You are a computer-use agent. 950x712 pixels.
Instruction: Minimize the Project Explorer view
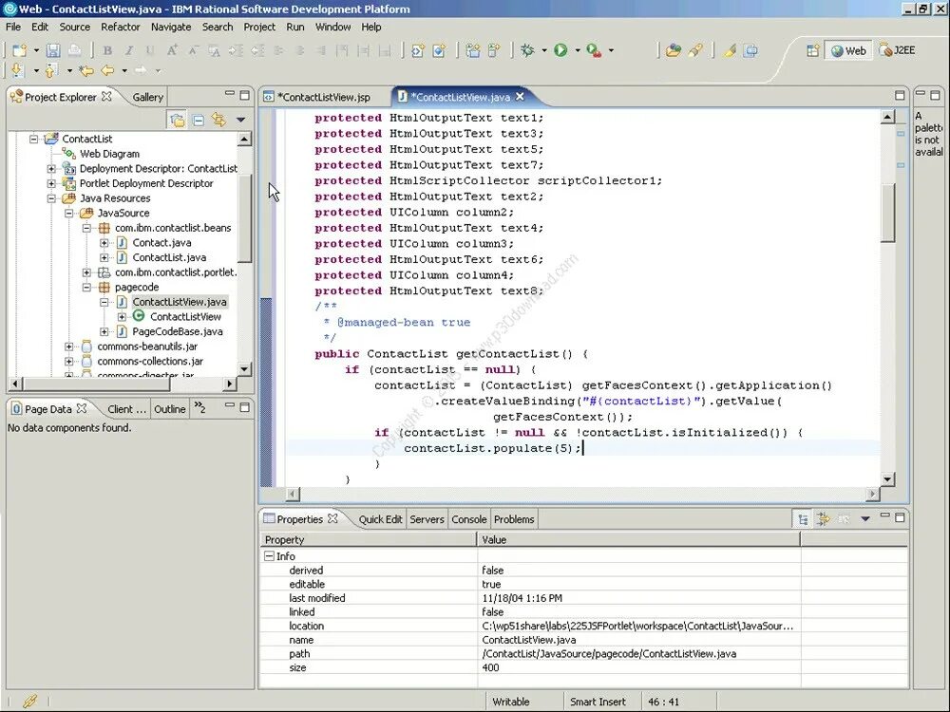[230, 94]
